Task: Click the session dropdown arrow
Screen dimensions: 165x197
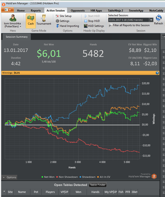Action: (151, 20)
